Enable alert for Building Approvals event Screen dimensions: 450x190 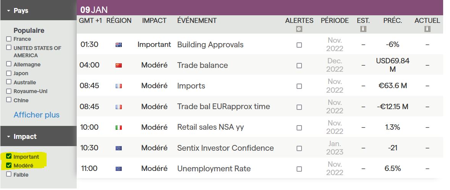(299, 45)
